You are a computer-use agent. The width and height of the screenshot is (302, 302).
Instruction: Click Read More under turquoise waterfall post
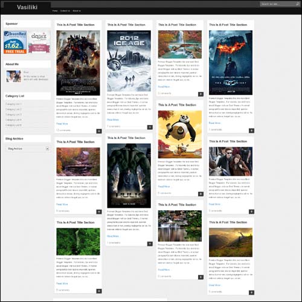(x=164, y=86)
